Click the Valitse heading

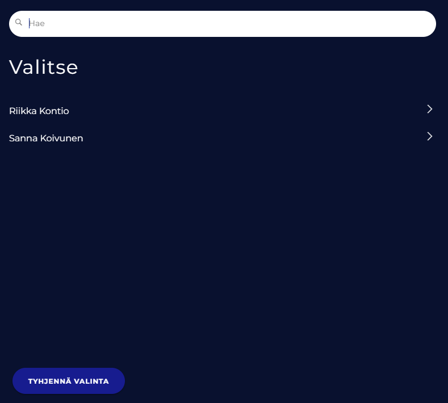[x=44, y=67]
